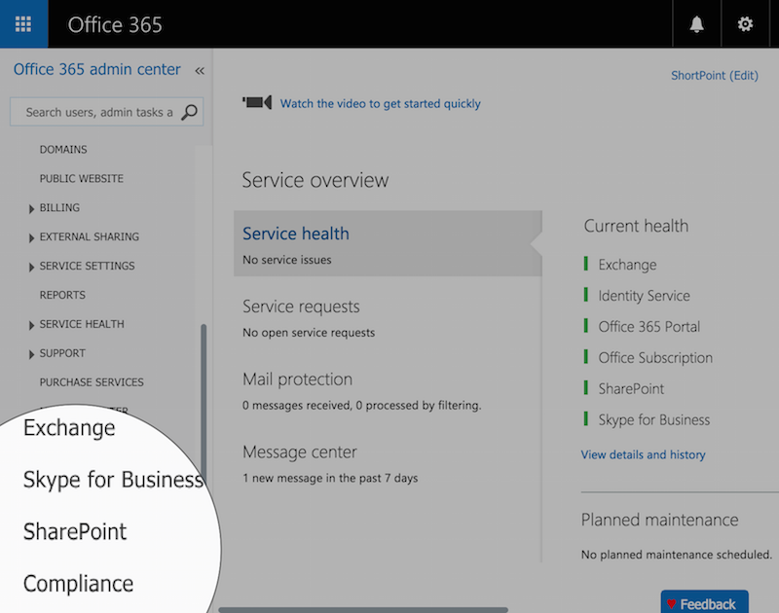Image resolution: width=779 pixels, height=613 pixels.
Task: Open the settings gear
Action: click(745, 23)
